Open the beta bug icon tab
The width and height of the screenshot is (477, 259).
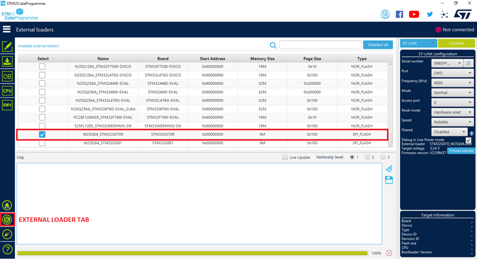[x=7, y=205]
